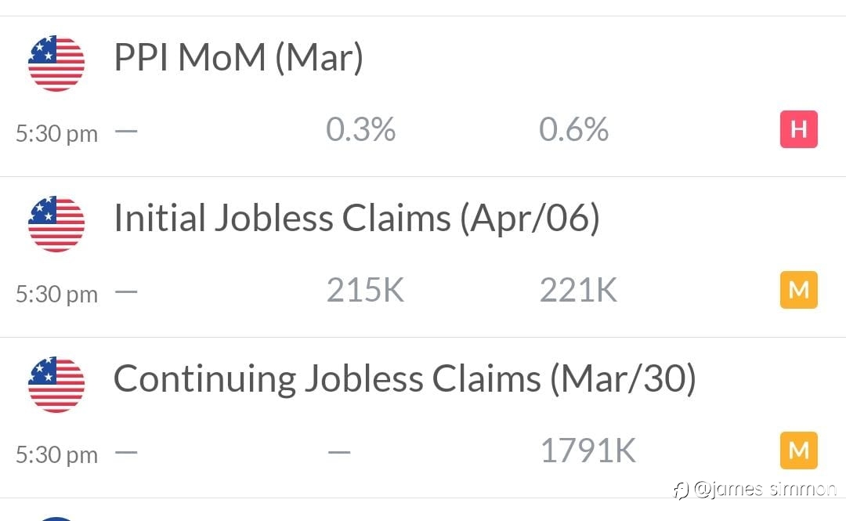Click the 5:30 pm time for PPI MoM
846x521 pixels.
click(56, 133)
